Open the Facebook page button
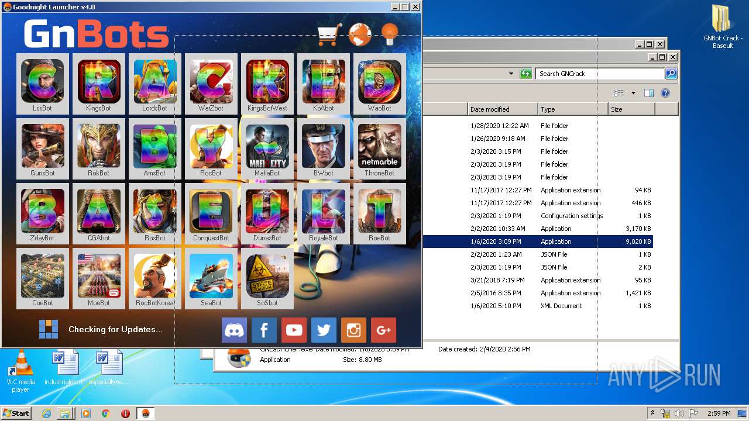Image resolution: width=749 pixels, height=421 pixels. pyautogui.click(x=264, y=330)
